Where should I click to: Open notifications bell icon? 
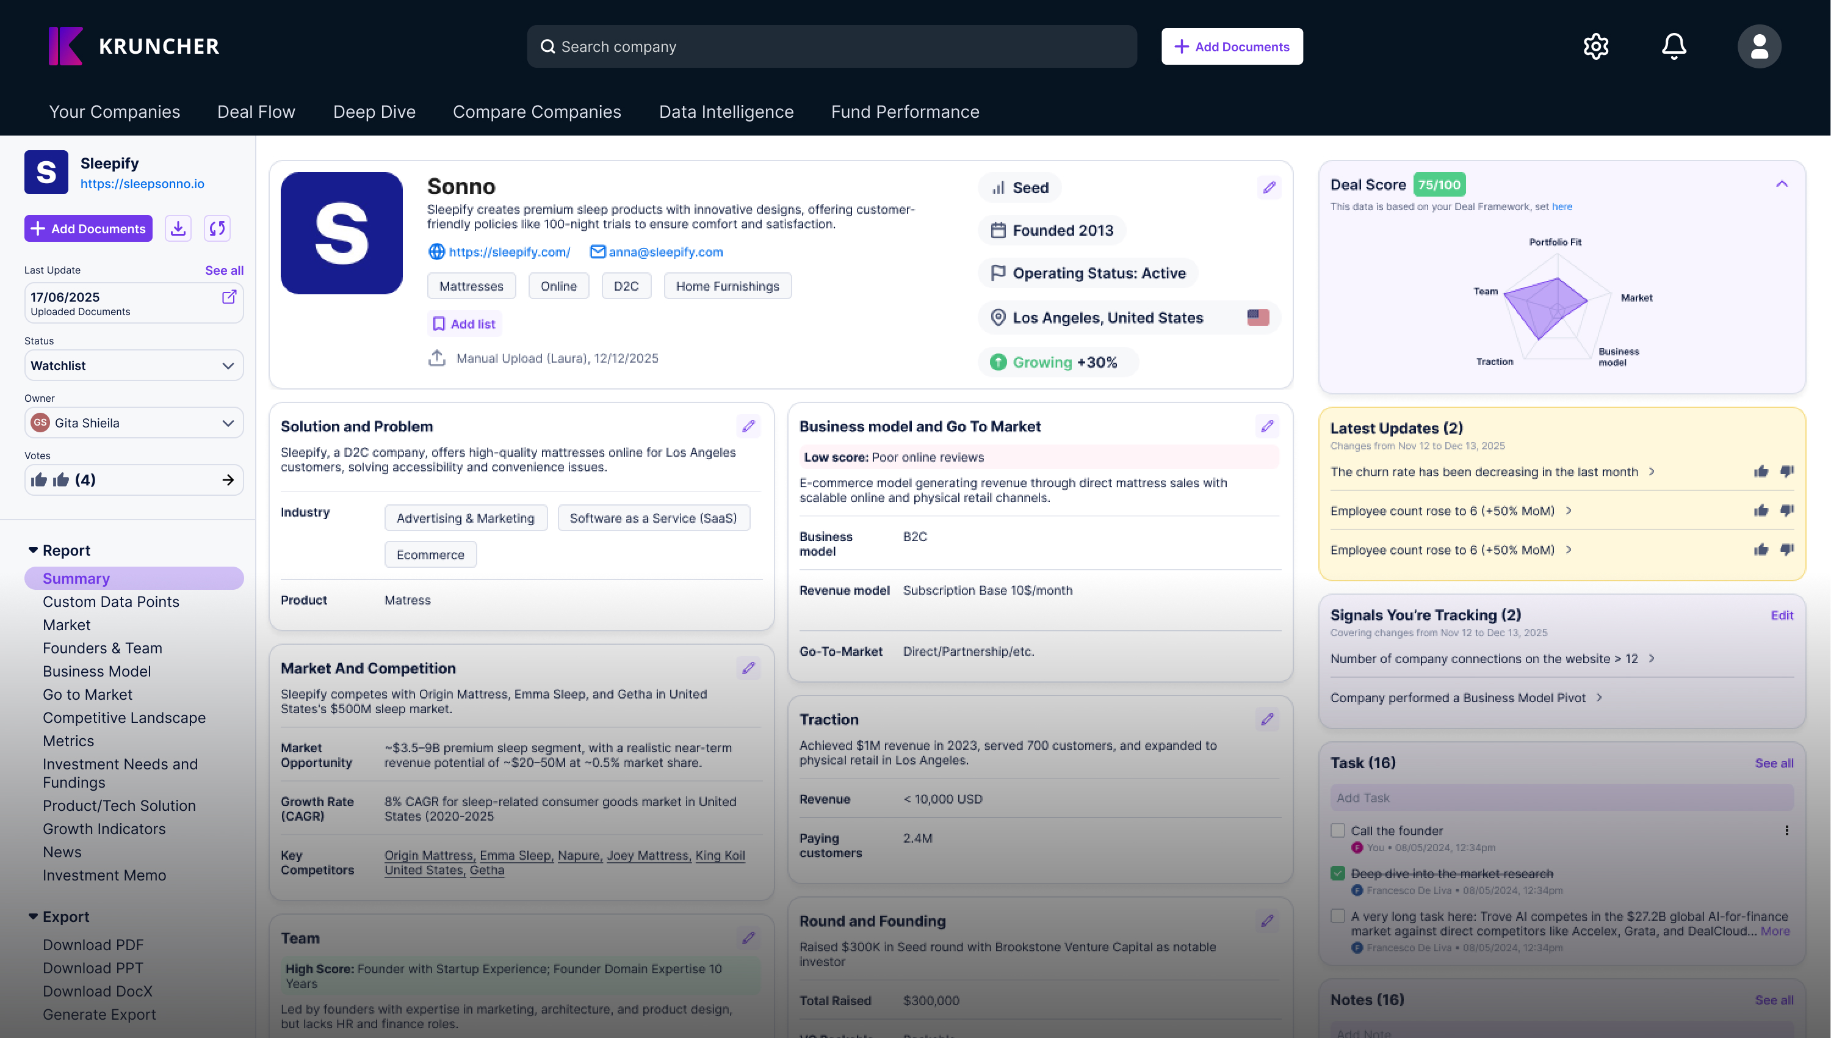coord(1674,46)
